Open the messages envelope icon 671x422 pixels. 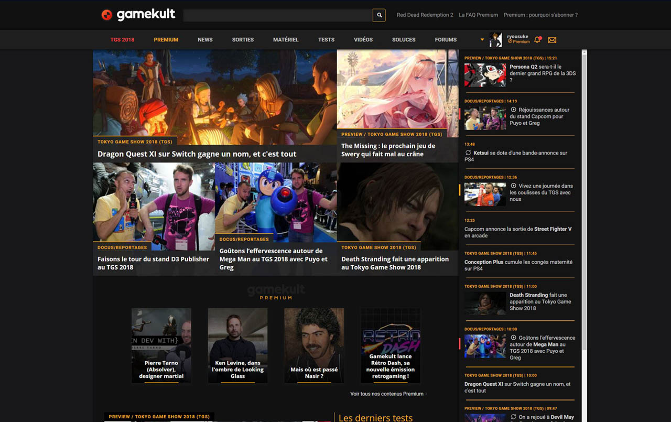coord(552,40)
